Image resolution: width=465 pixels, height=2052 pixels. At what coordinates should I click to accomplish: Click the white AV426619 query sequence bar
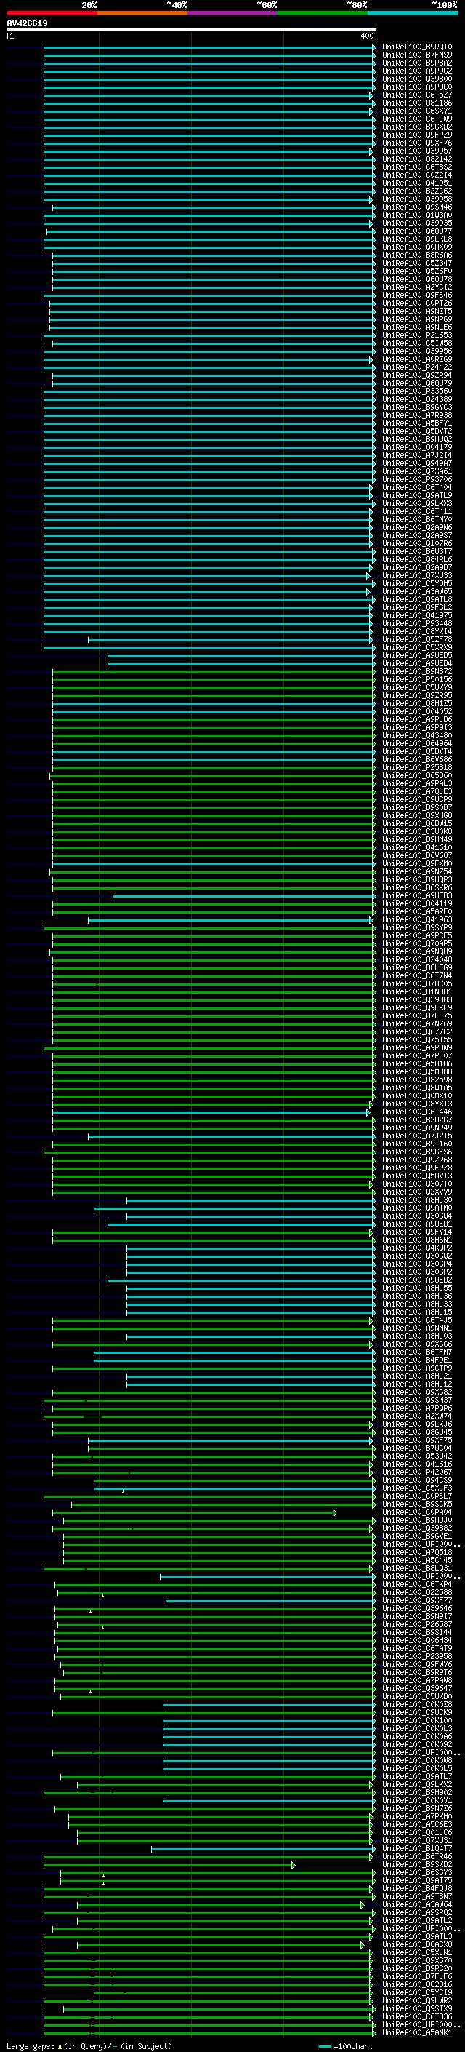coord(192,31)
